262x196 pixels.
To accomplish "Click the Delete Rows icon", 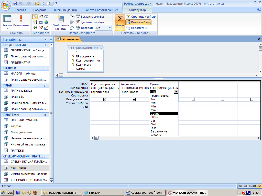I will point(72,22).
